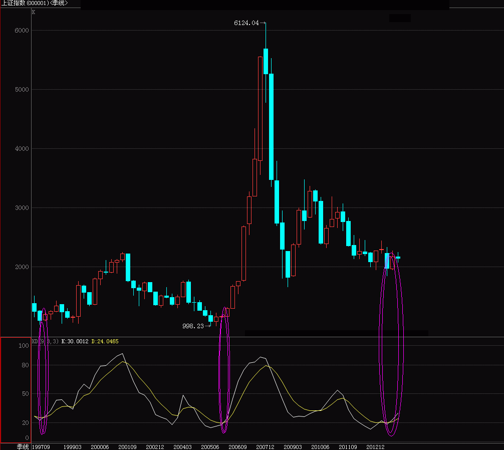Image resolution: width=504 pixels, height=450 pixels.
Task: Click the 80 level on KD axis
Action: [x=26, y=365]
